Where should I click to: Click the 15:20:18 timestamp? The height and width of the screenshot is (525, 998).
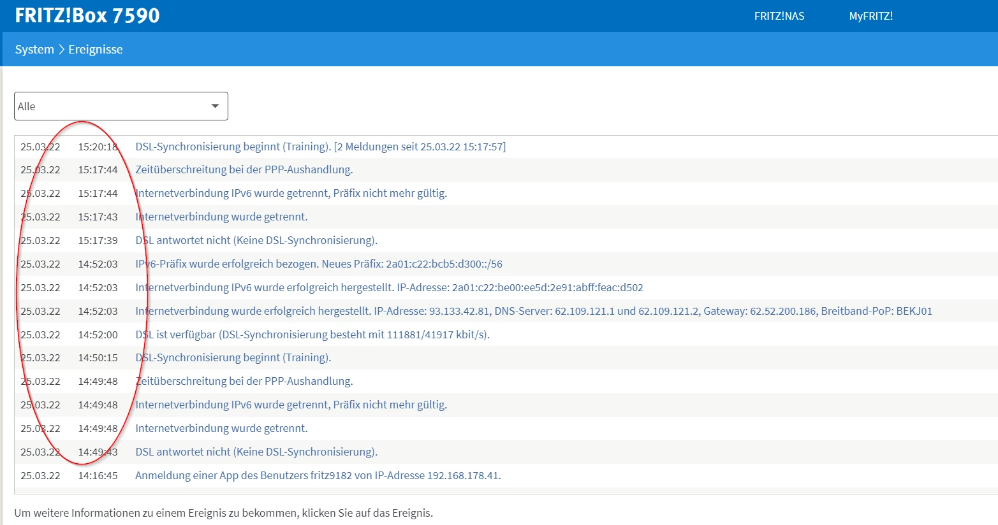pos(98,147)
